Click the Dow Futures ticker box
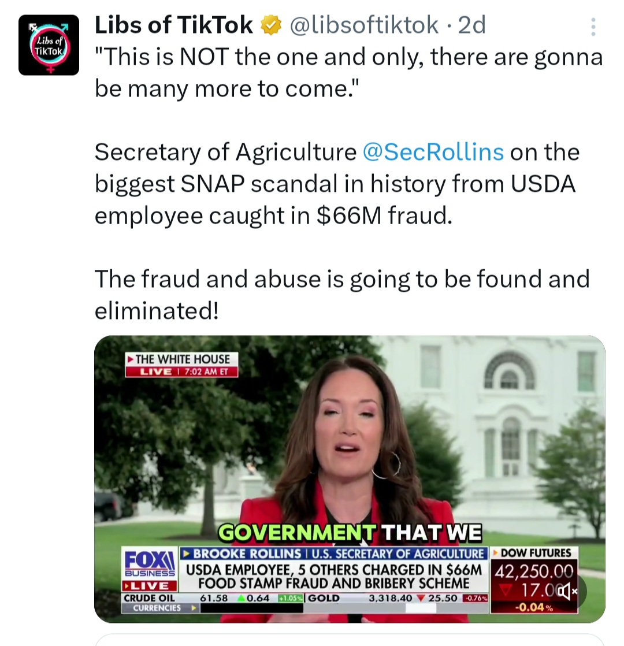The width and height of the screenshot is (624, 646). 534,580
